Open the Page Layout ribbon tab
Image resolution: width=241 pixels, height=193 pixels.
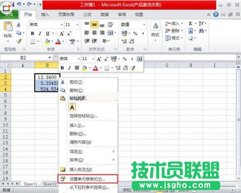(x=66, y=14)
